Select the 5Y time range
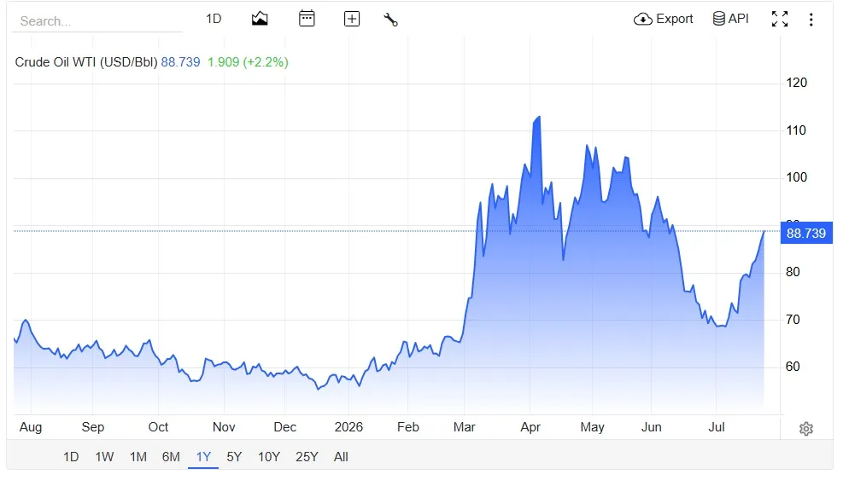Screen dimensions: 843x480 (234, 457)
